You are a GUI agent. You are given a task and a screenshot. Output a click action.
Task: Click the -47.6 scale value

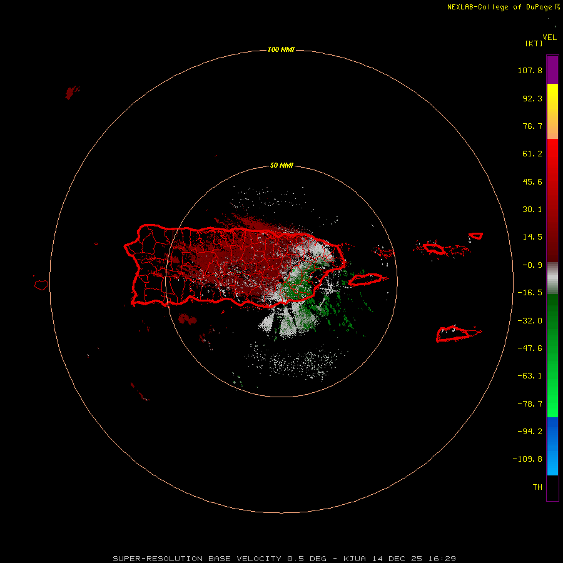[x=530, y=348]
